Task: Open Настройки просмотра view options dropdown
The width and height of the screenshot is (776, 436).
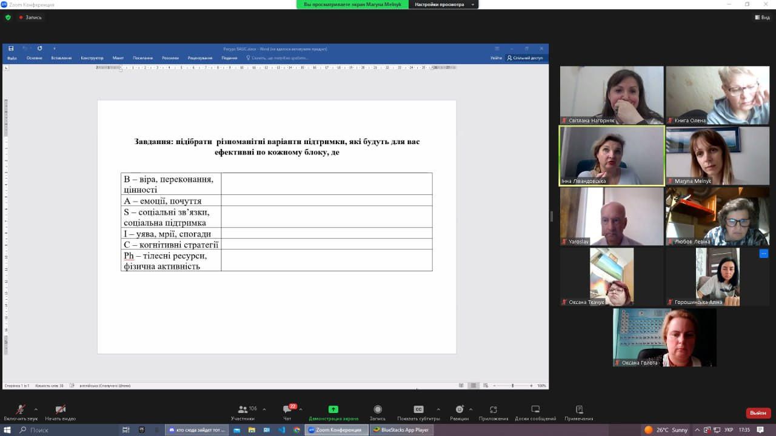Action: point(443,4)
